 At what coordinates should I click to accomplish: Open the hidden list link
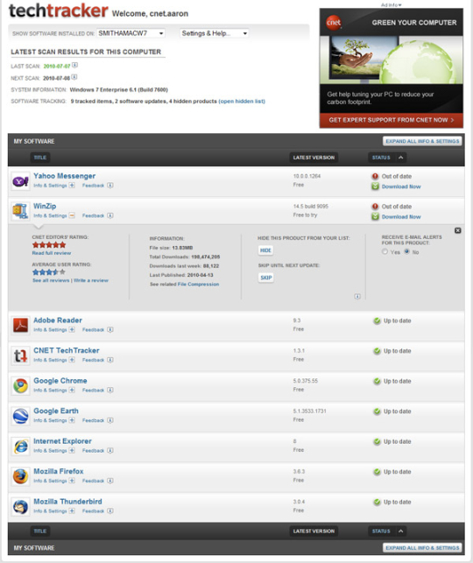(x=242, y=102)
